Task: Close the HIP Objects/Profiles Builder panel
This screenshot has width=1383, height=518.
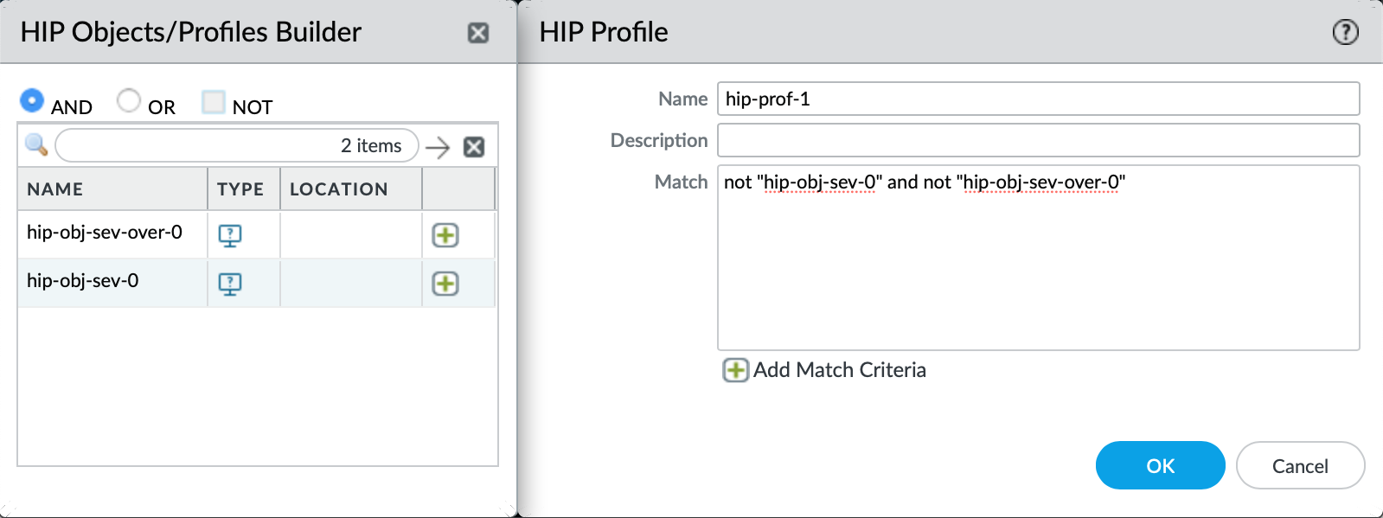Action: pyautogui.click(x=478, y=33)
